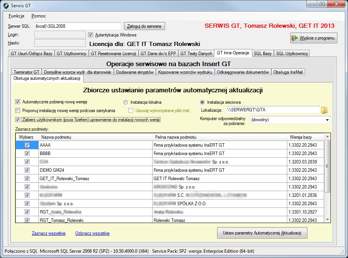348x258 pixels.
Task: Toggle the GET_IT_Rolewski_Tomasz row checkbox
Action: [x=27, y=179]
